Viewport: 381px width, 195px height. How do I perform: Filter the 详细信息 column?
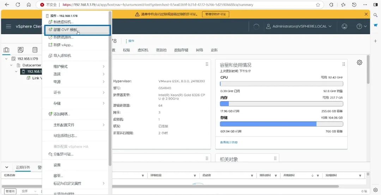coord(195,175)
